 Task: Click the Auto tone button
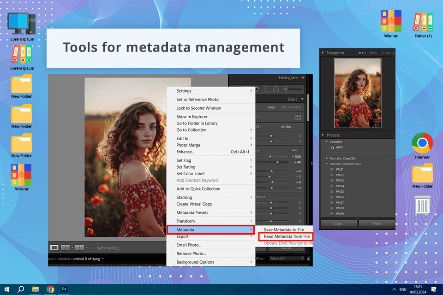pos(295,150)
